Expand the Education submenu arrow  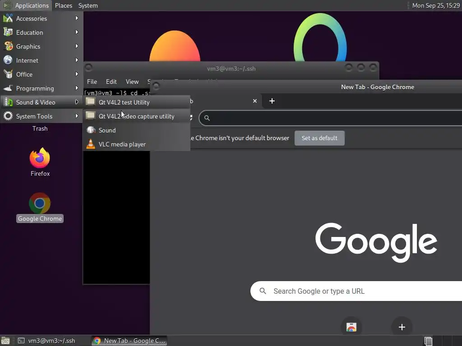coord(77,32)
